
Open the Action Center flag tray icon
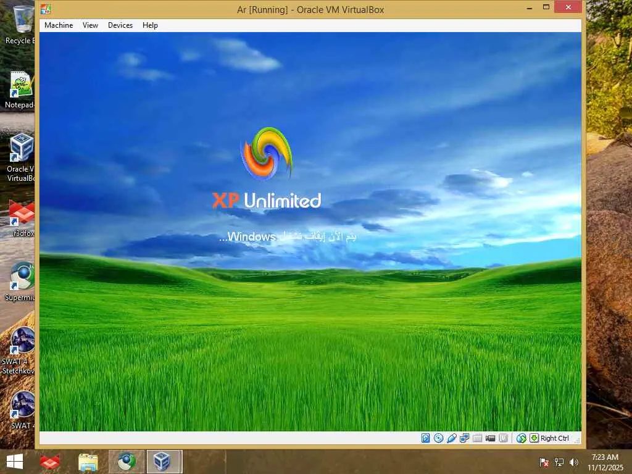click(544, 462)
